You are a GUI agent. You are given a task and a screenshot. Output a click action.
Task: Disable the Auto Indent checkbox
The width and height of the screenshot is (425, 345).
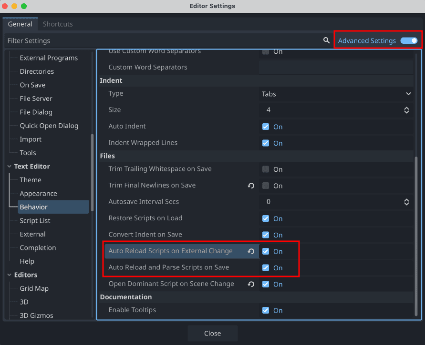266,126
